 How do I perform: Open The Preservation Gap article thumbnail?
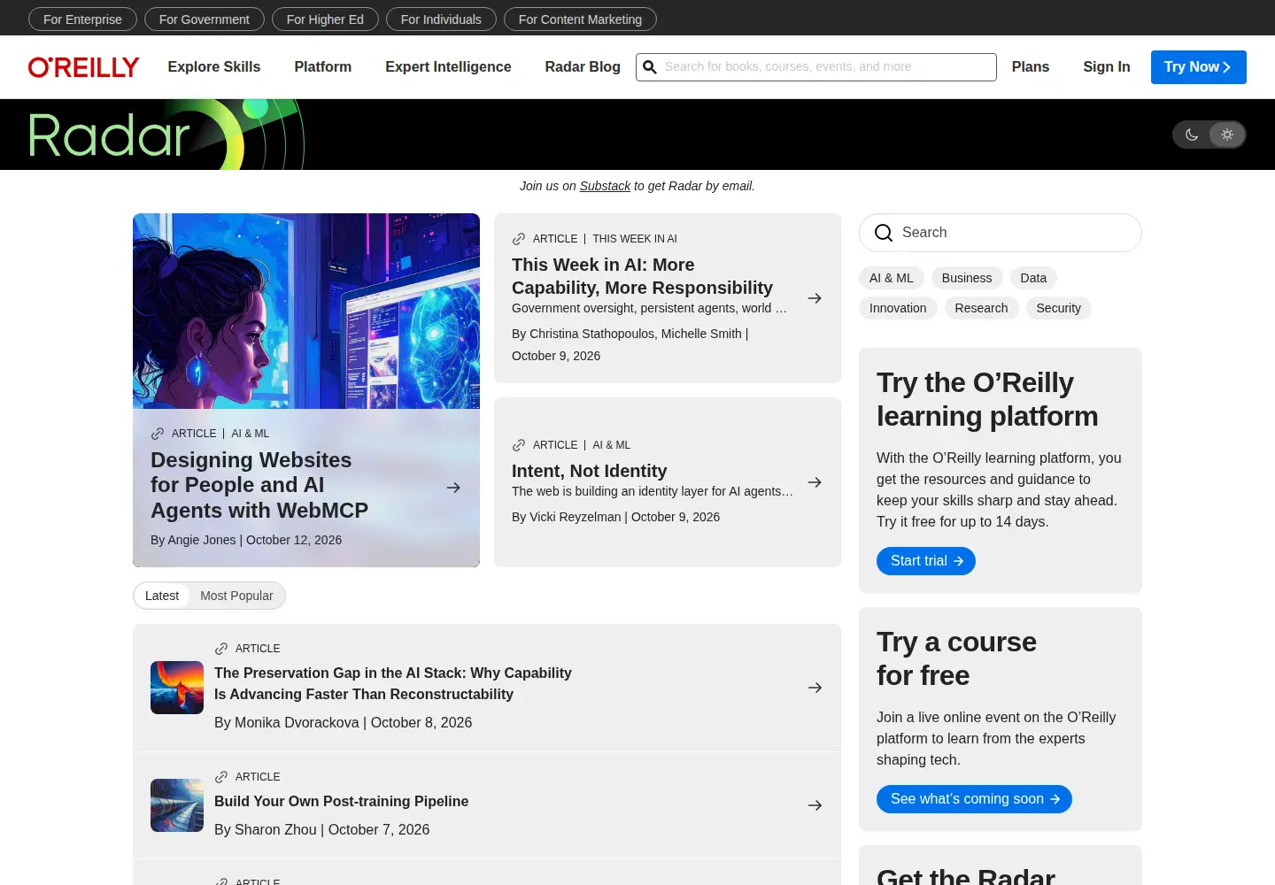(177, 688)
